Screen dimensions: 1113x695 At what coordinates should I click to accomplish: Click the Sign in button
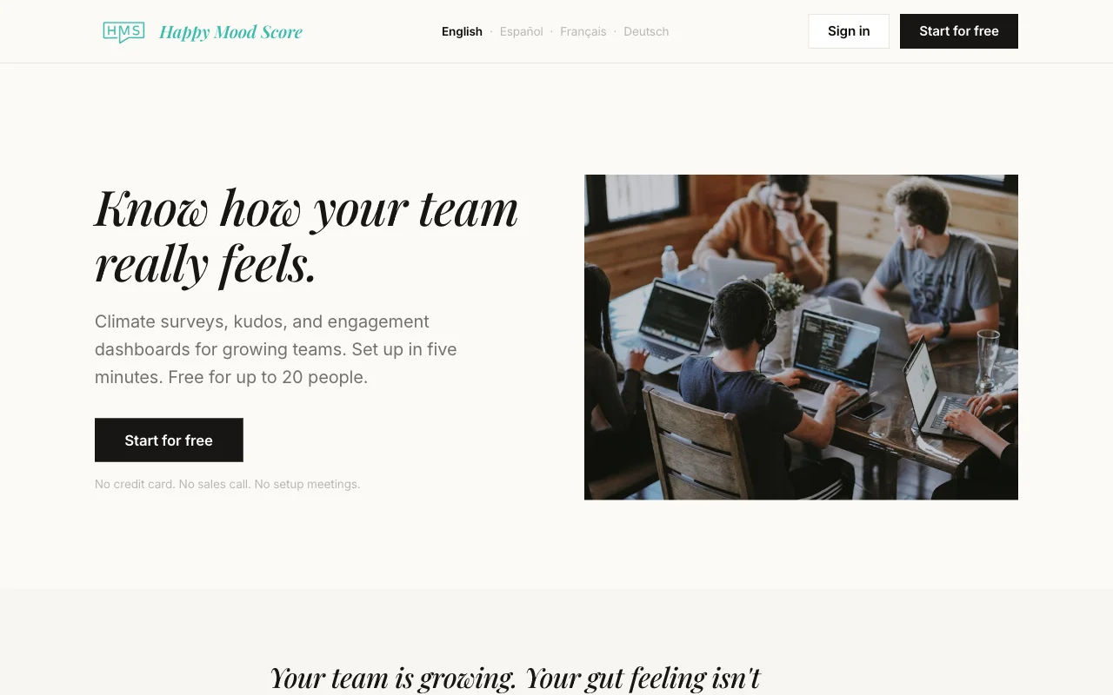pos(849,31)
